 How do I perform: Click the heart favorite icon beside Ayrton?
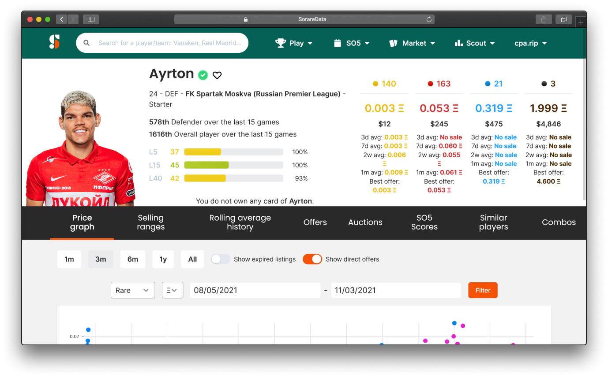pyautogui.click(x=217, y=75)
